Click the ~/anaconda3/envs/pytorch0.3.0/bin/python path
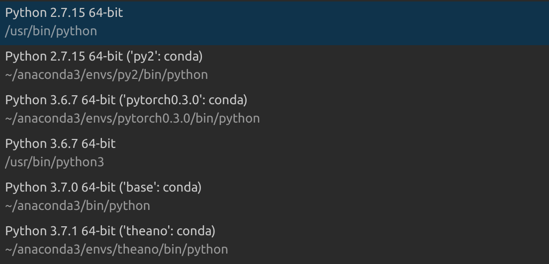Image resolution: width=549 pixels, height=264 pixels. click(132, 119)
